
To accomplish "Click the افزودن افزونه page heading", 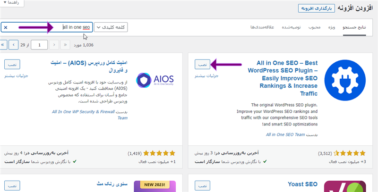I will [355, 8].
